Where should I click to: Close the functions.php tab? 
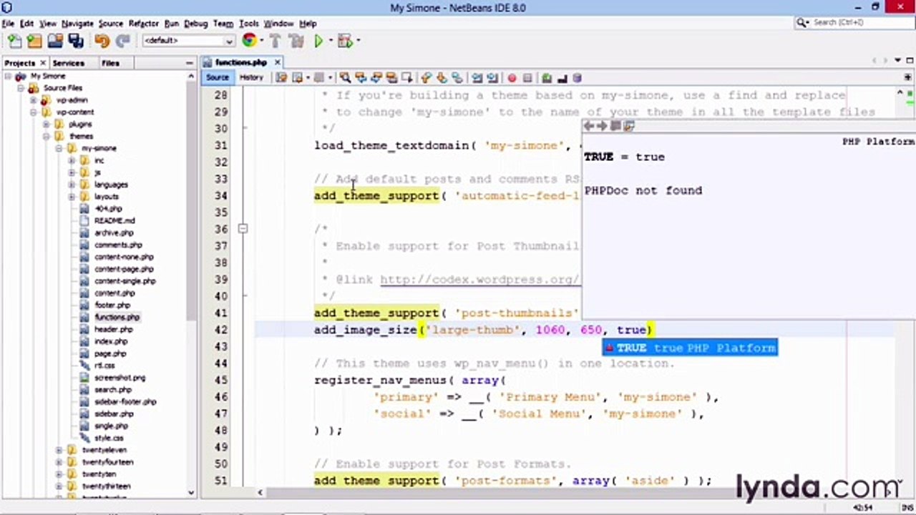[x=277, y=63]
